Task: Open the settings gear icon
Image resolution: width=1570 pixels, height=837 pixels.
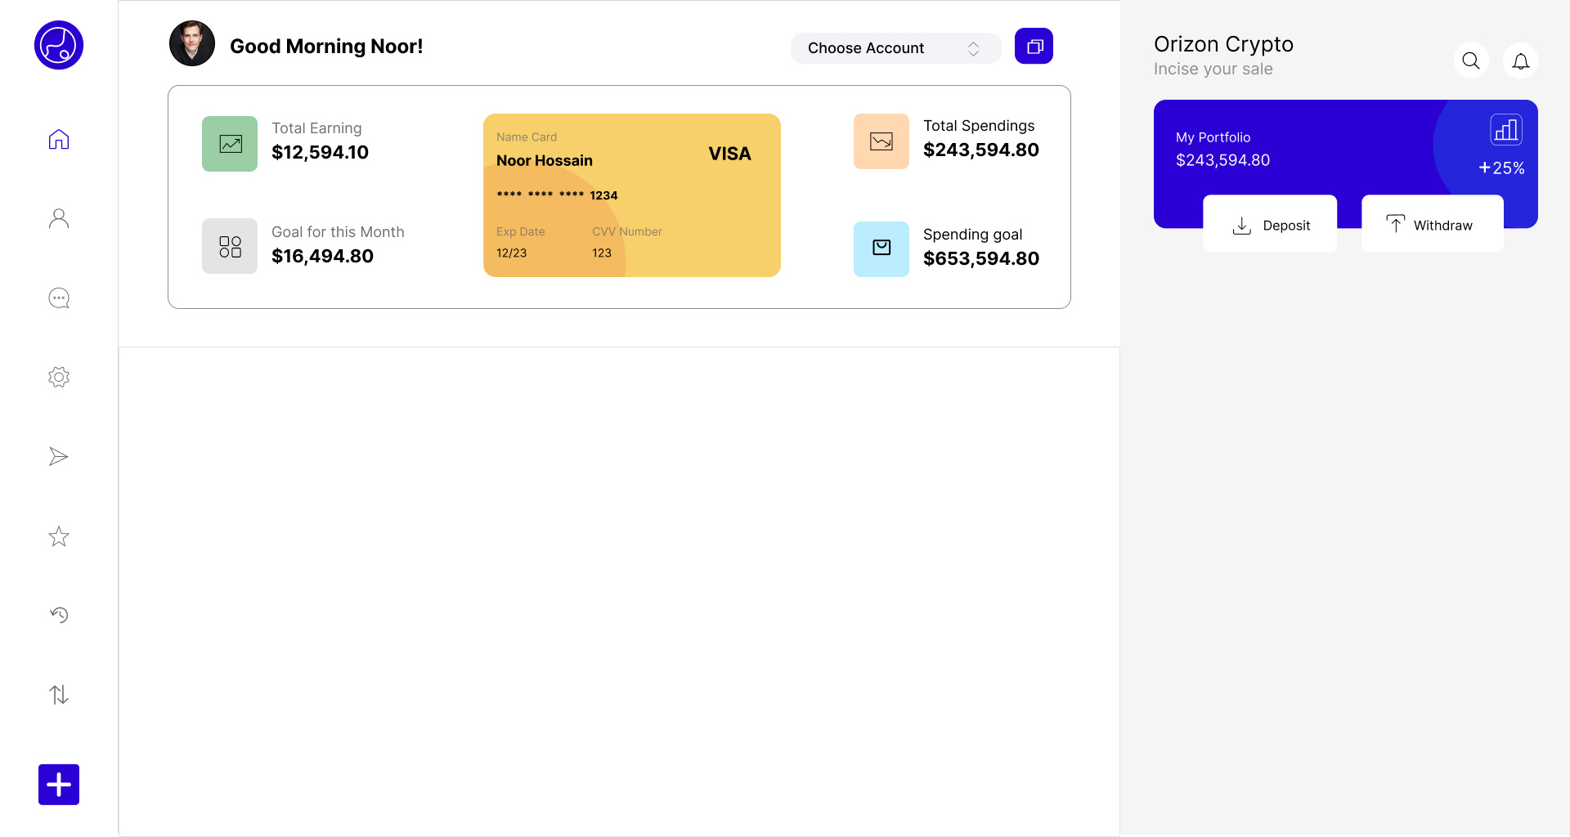Action: [x=58, y=377]
